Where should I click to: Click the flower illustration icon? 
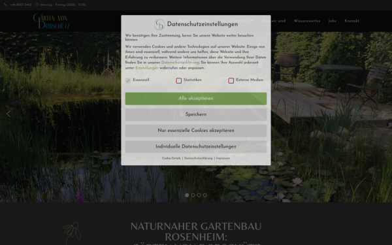click(72, 233)
